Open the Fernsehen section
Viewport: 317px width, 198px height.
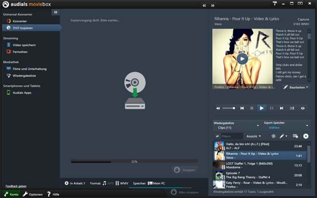pyautogui.click(x=20, y=51)
